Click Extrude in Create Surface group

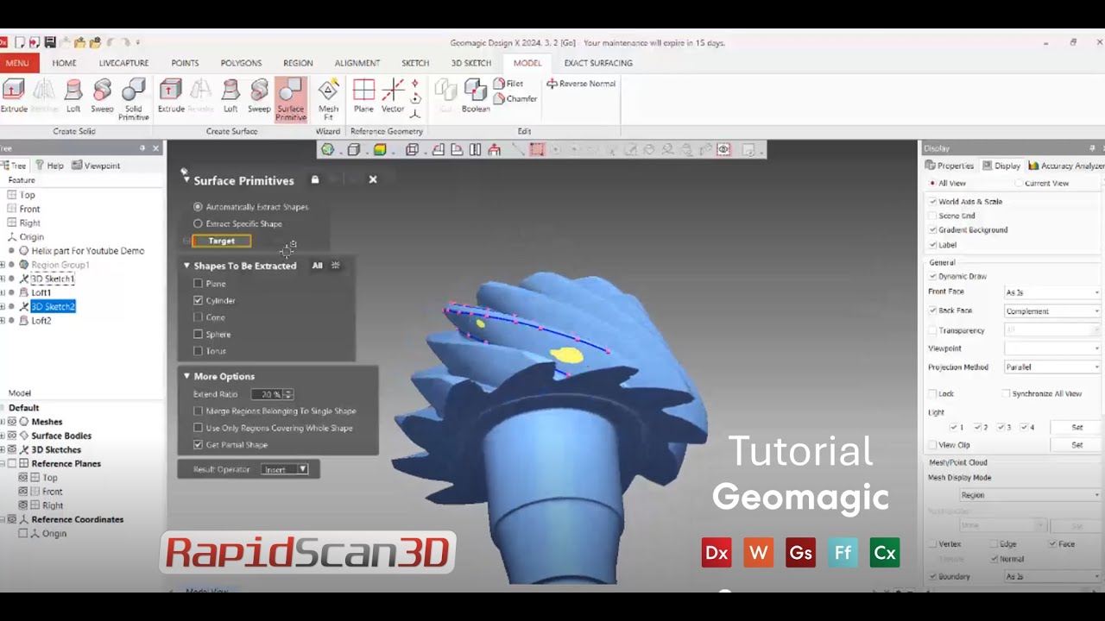point(171,96)
